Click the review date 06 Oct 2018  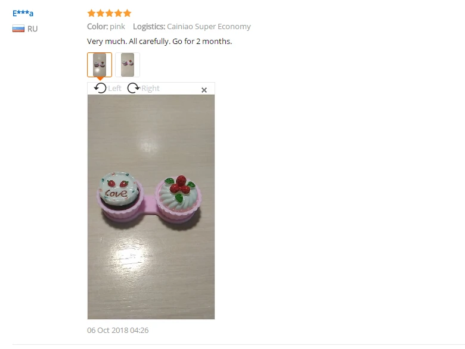[117, 330]
